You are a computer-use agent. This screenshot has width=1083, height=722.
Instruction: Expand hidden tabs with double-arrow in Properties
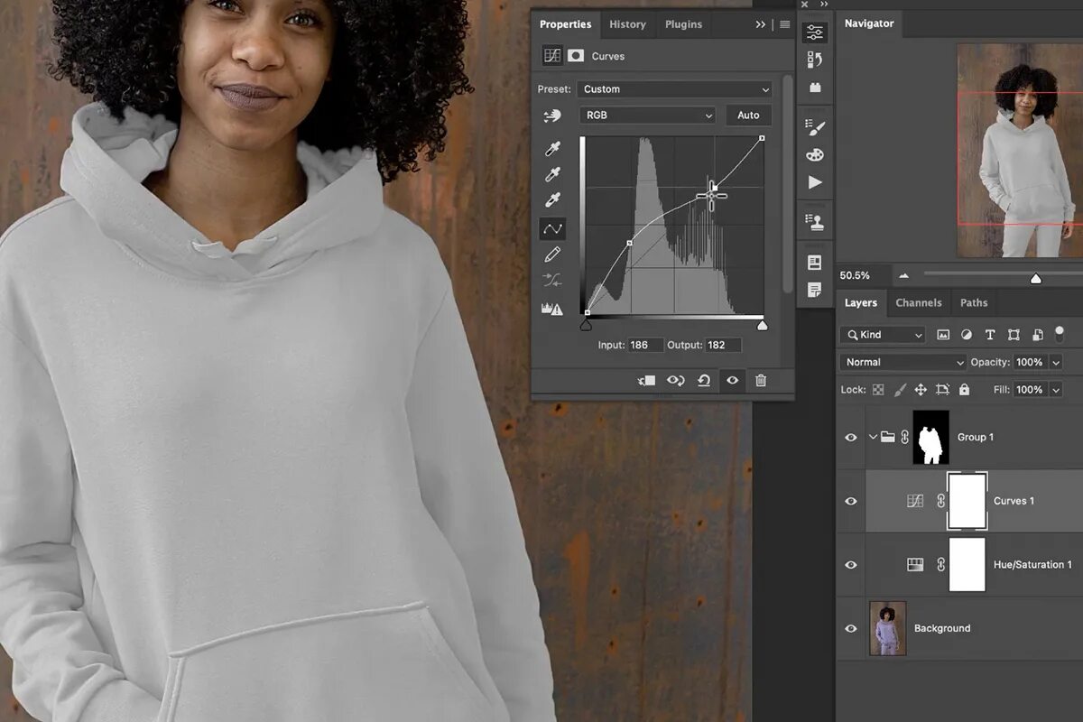761,24
